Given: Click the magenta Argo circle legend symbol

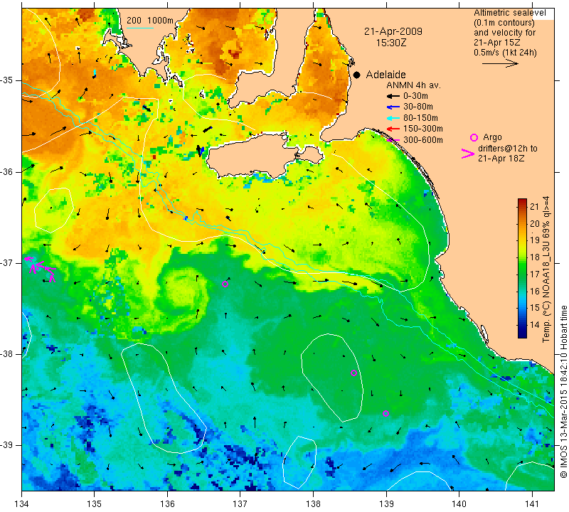Looking at the screenshot, I should 474,137.
